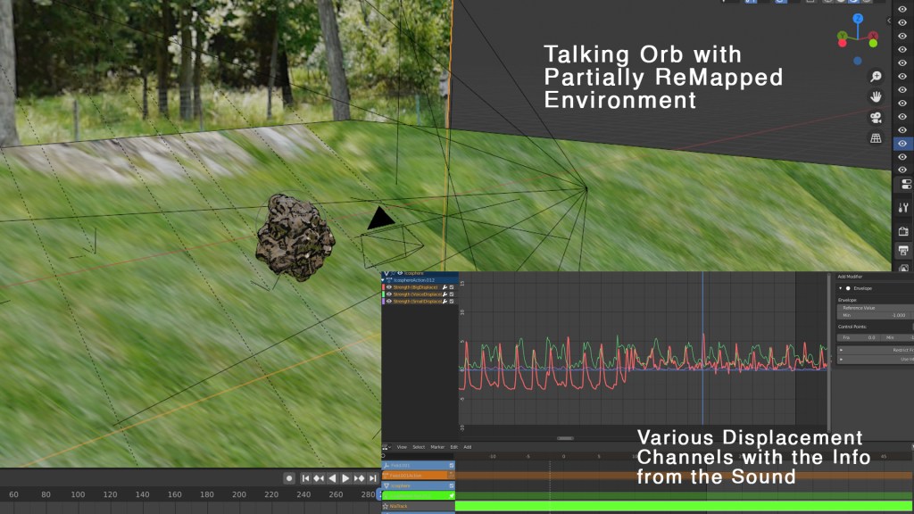Hide the Strength (BigDisplace) channel
Image resolution: width=914 pixels, height=514 pixels.
click(389, 286)
